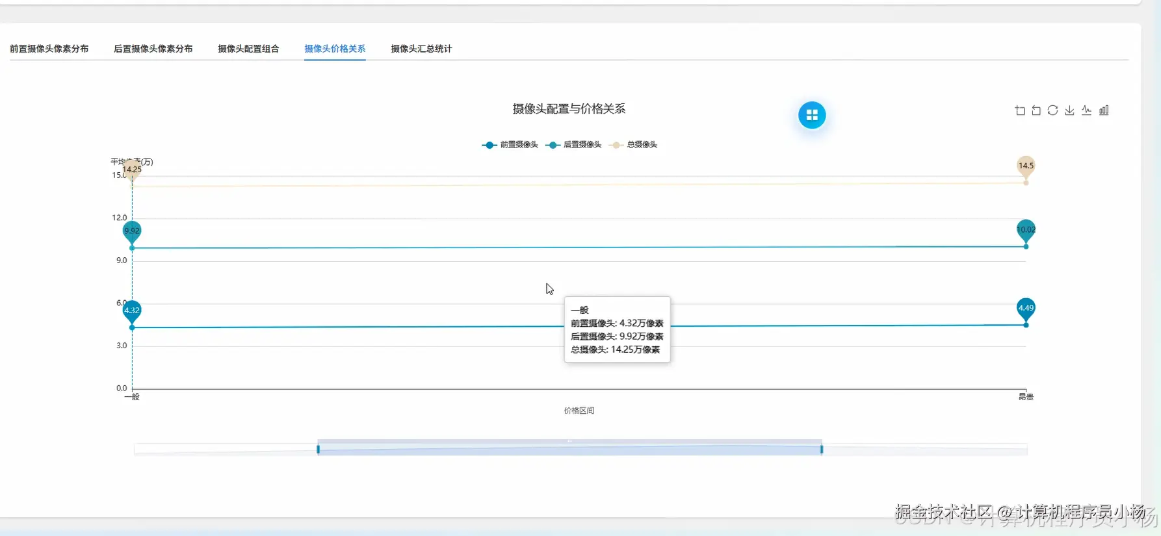Activate the data zoom area tool
This screenshot has width=1161, height=536.
[1020, 110]
